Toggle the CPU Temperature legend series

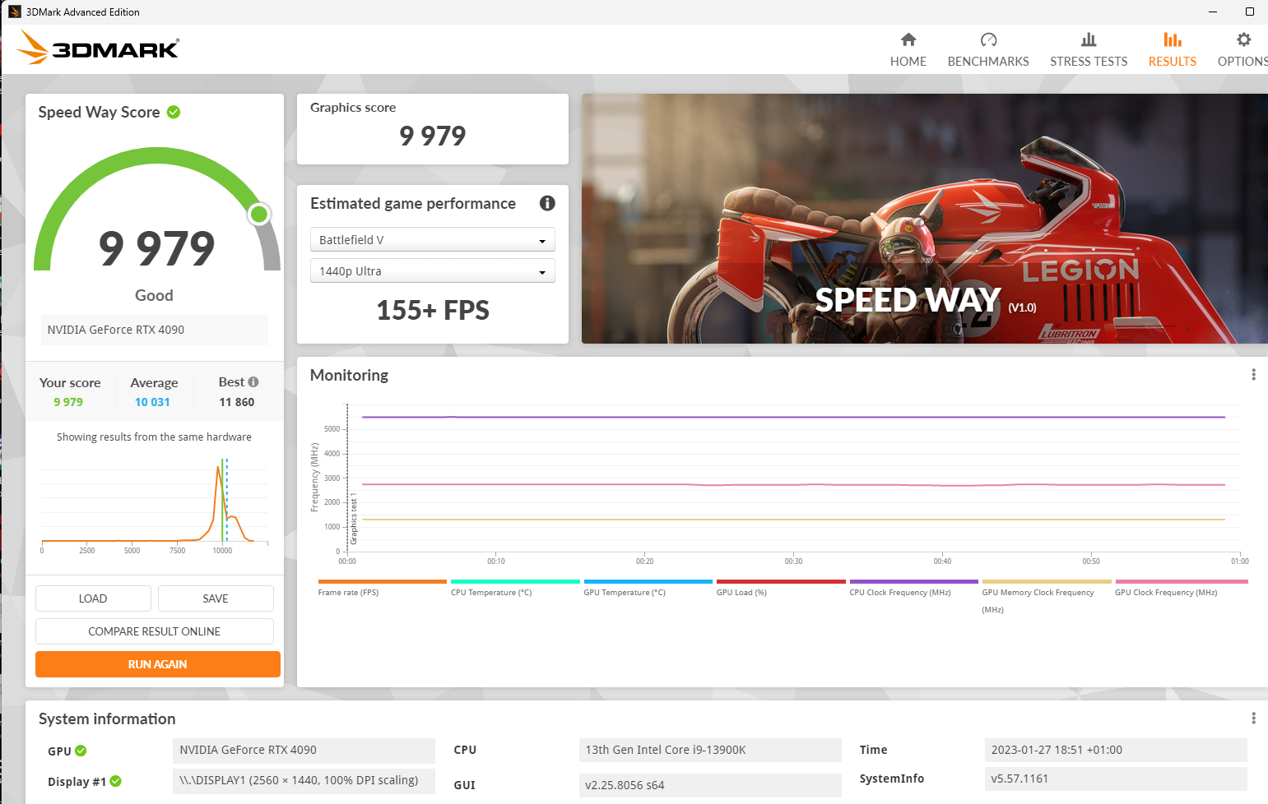[515, 588]
